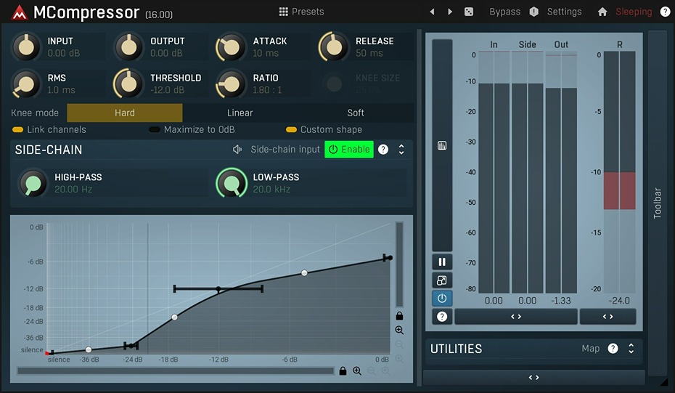Click the green side-chain Enable button

[349, 150]
